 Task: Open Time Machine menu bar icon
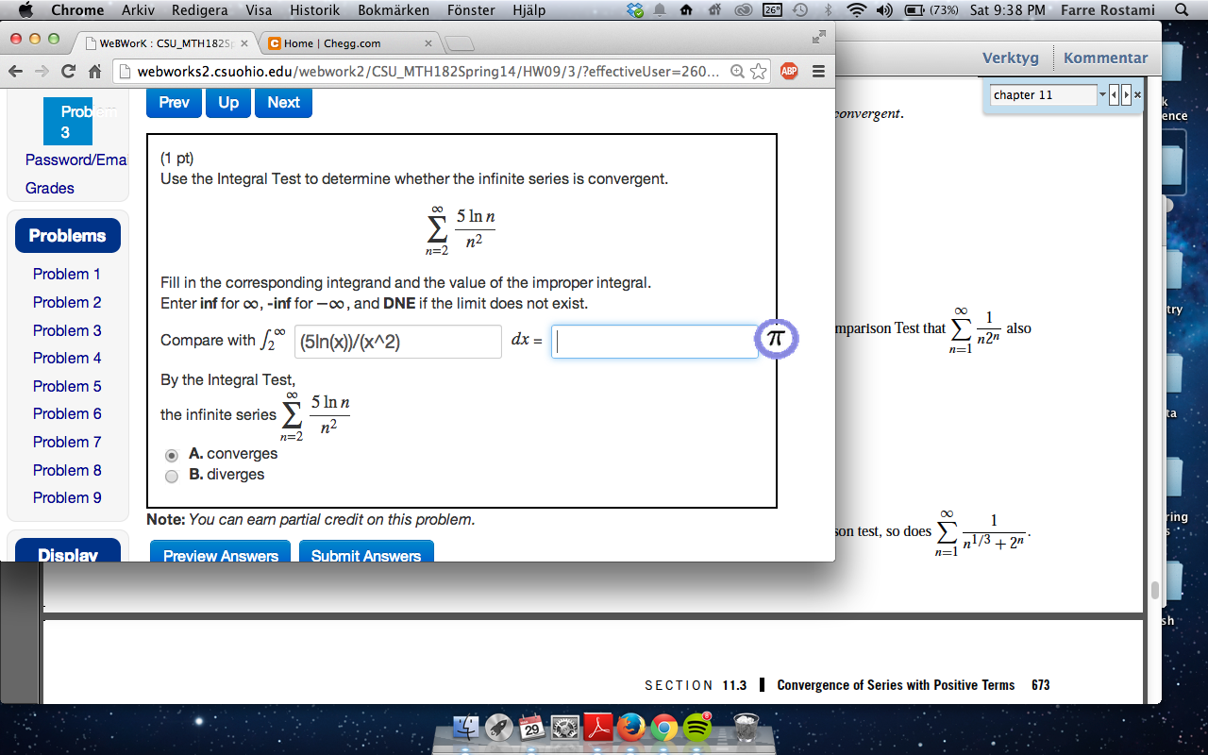798,10
